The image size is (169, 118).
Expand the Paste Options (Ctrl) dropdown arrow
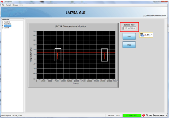(x=152, y=35)
